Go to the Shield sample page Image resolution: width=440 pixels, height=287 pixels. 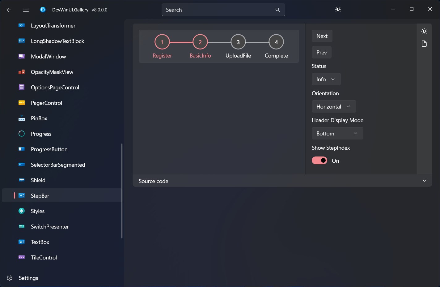[62, 180]
